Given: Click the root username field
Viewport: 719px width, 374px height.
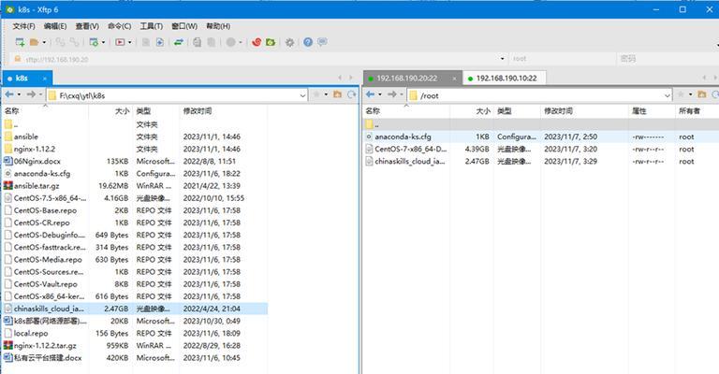Looking at the screenshot, I should tap(562, 59).
